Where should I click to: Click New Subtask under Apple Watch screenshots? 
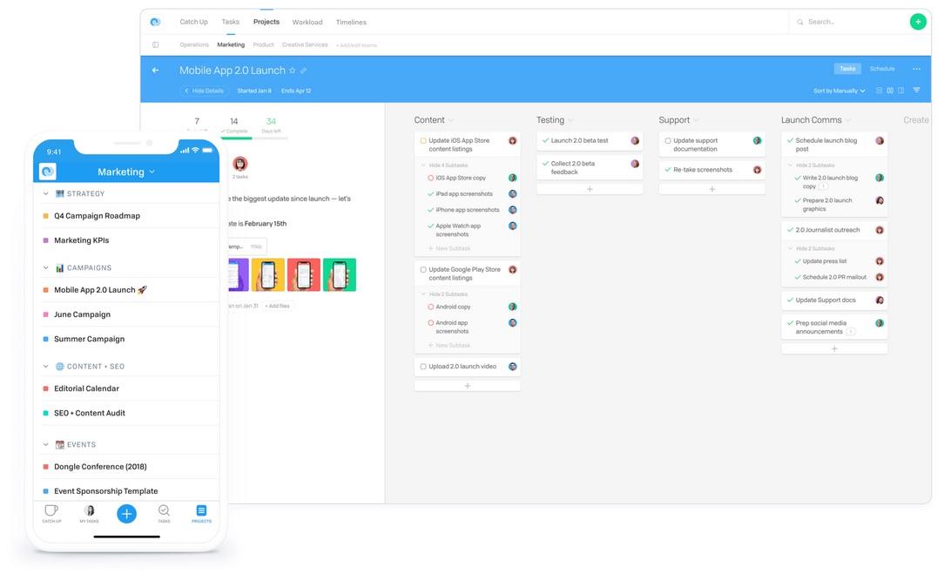coord(449,248)
